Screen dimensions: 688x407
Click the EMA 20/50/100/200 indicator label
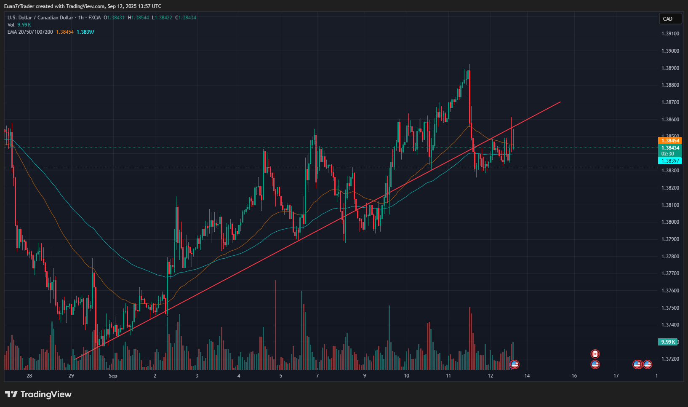click(30, 32)
